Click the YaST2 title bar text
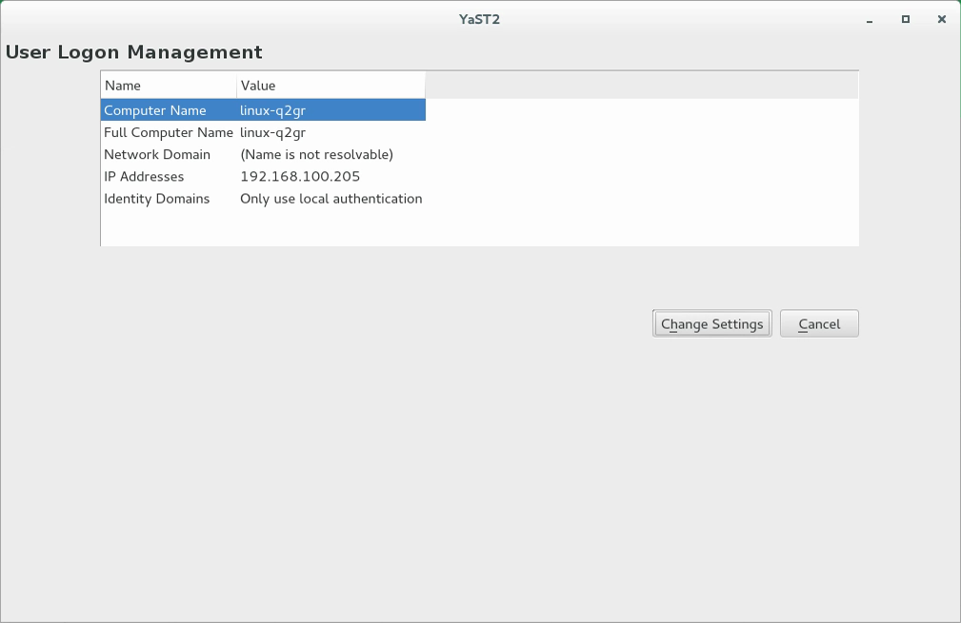 click(479, 19)
